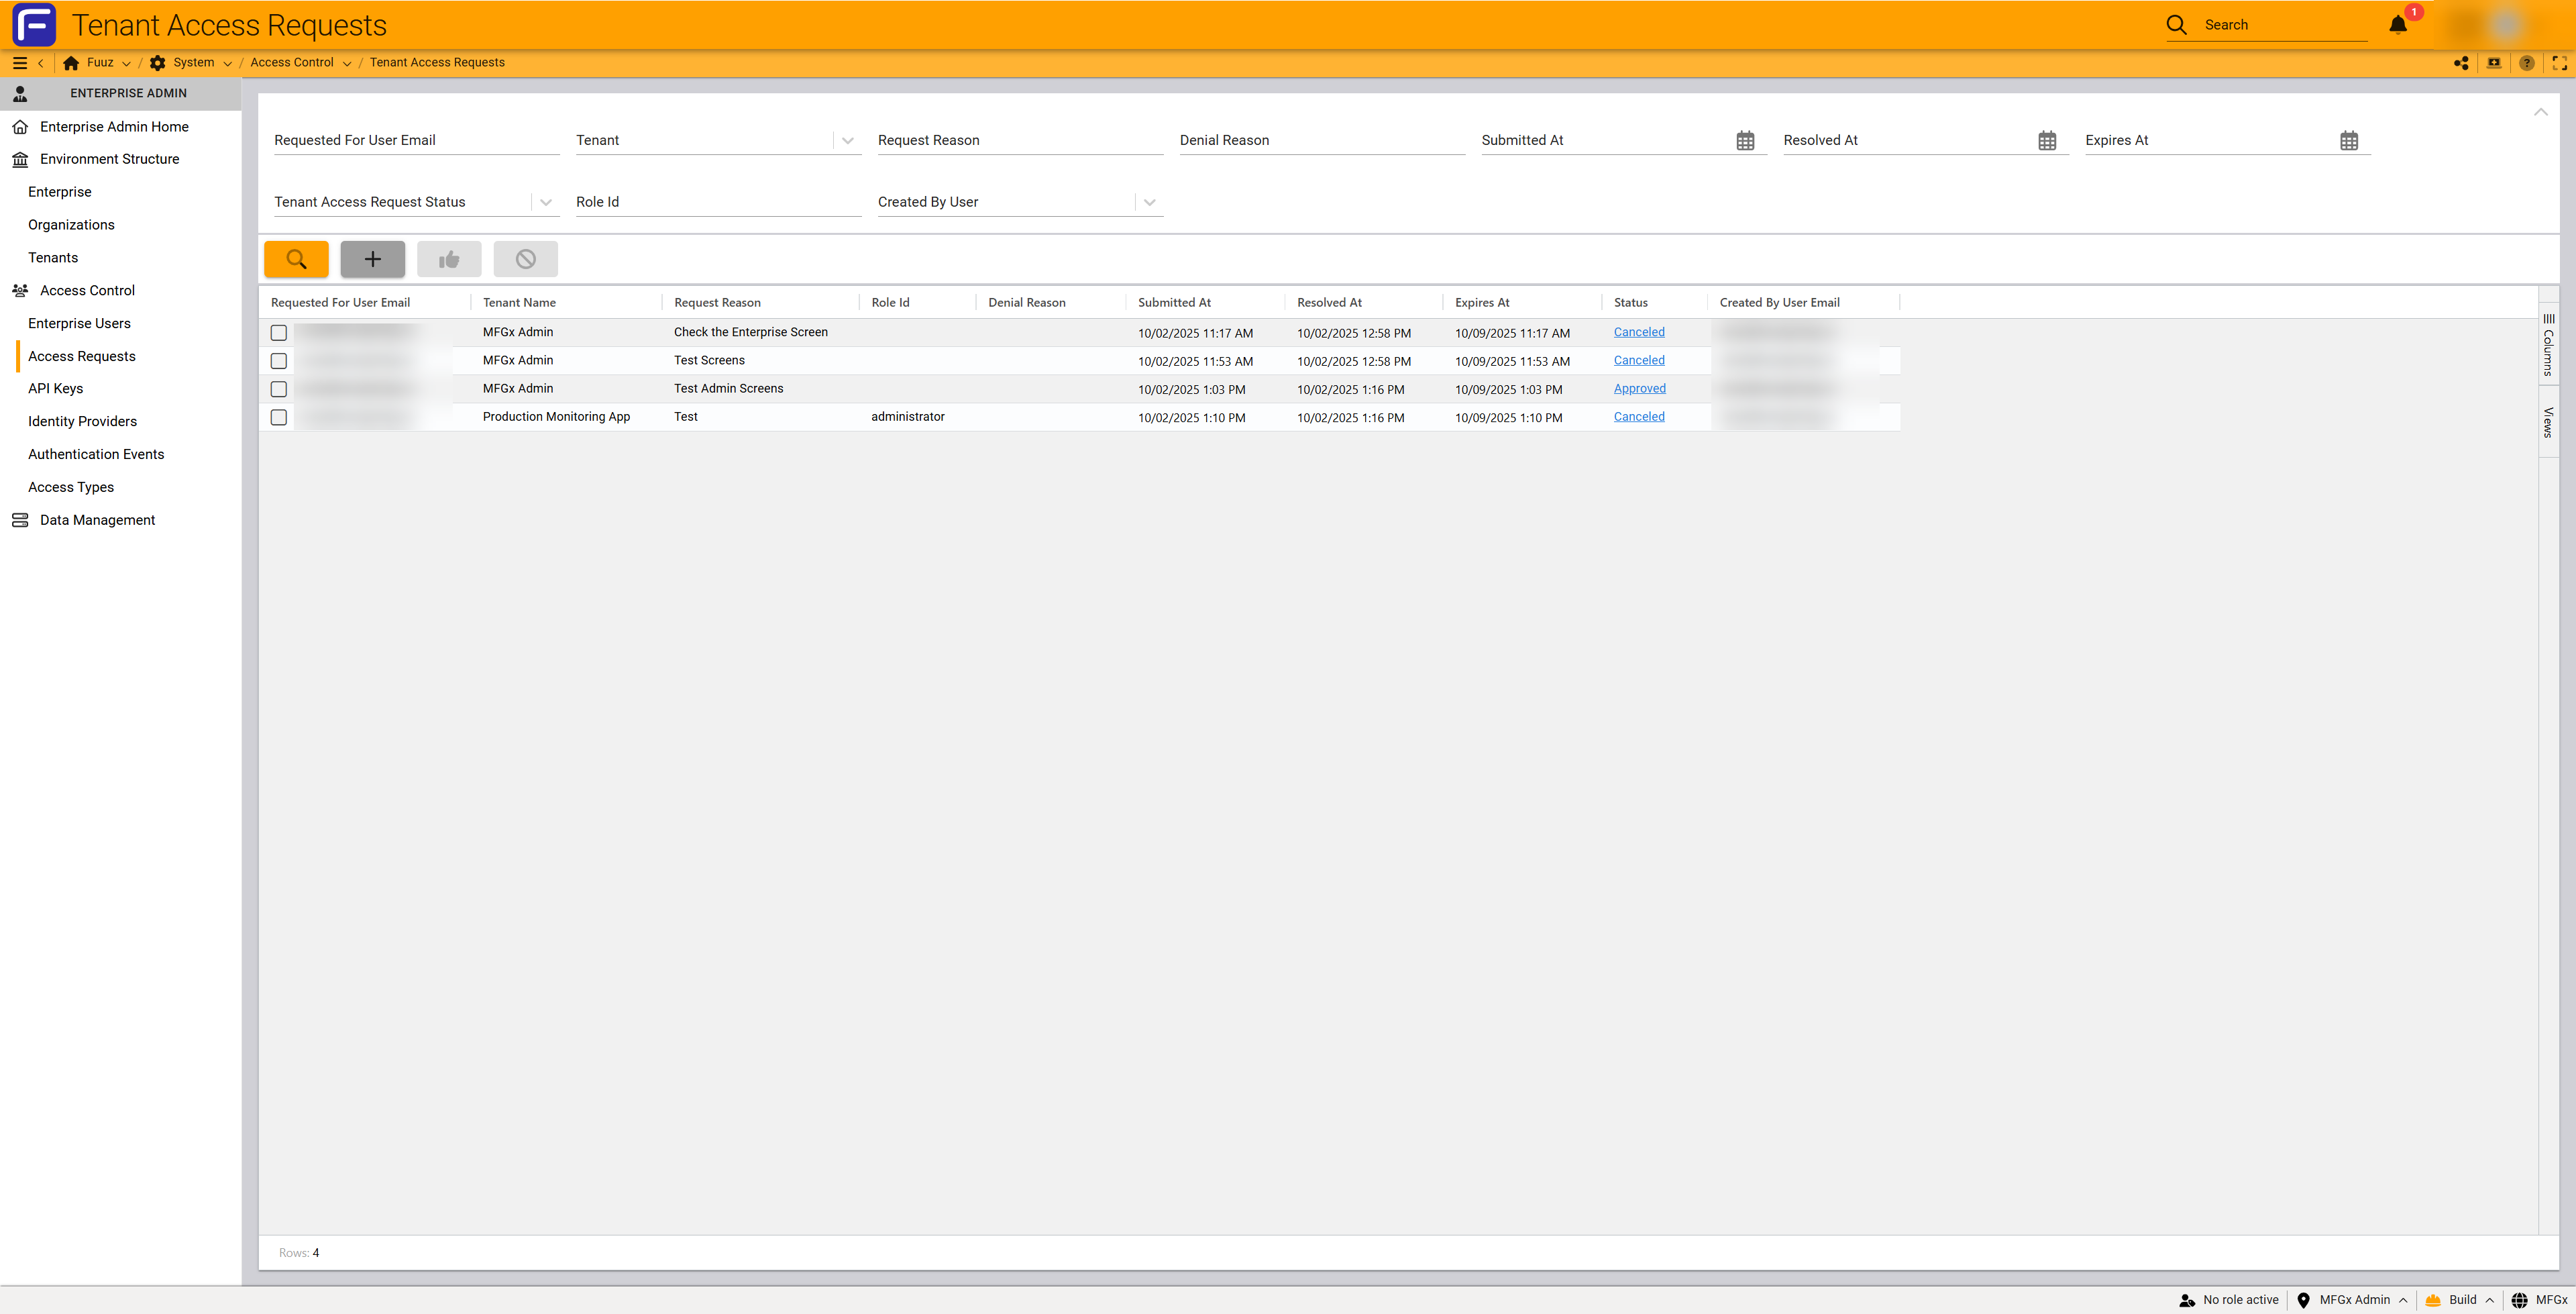
Task: Open Access Types in sidebar
Action: [x=71, y=487]
